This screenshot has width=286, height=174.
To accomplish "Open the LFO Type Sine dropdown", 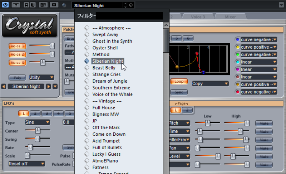I will (x=37, y=122).
